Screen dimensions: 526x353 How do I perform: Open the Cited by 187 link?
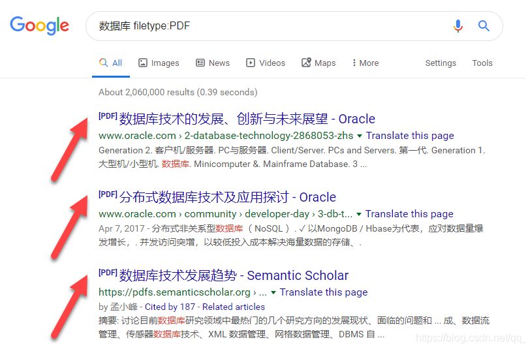click(170, 307)
